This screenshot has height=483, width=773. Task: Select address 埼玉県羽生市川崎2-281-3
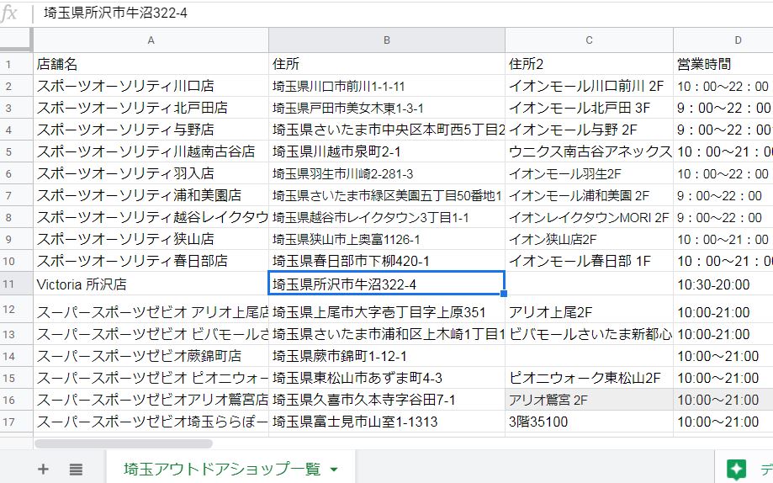pos(387,173)
